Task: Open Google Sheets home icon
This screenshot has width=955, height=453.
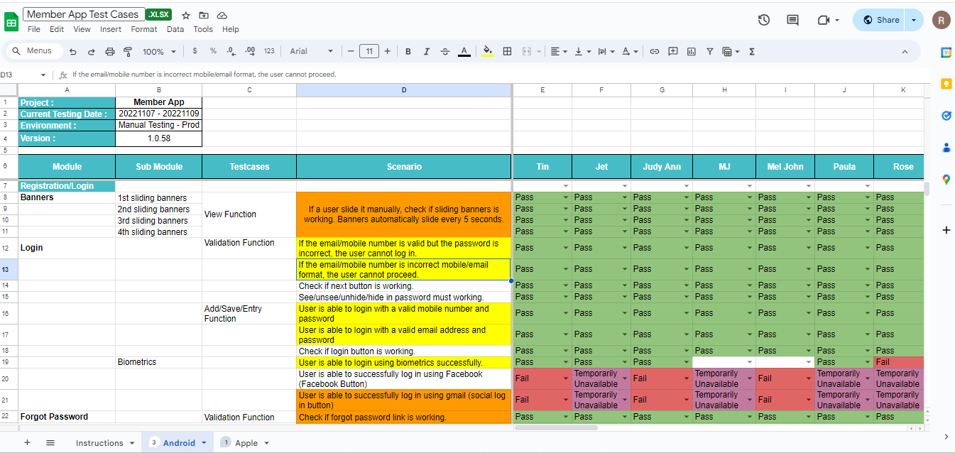Action: click(11, 21)
